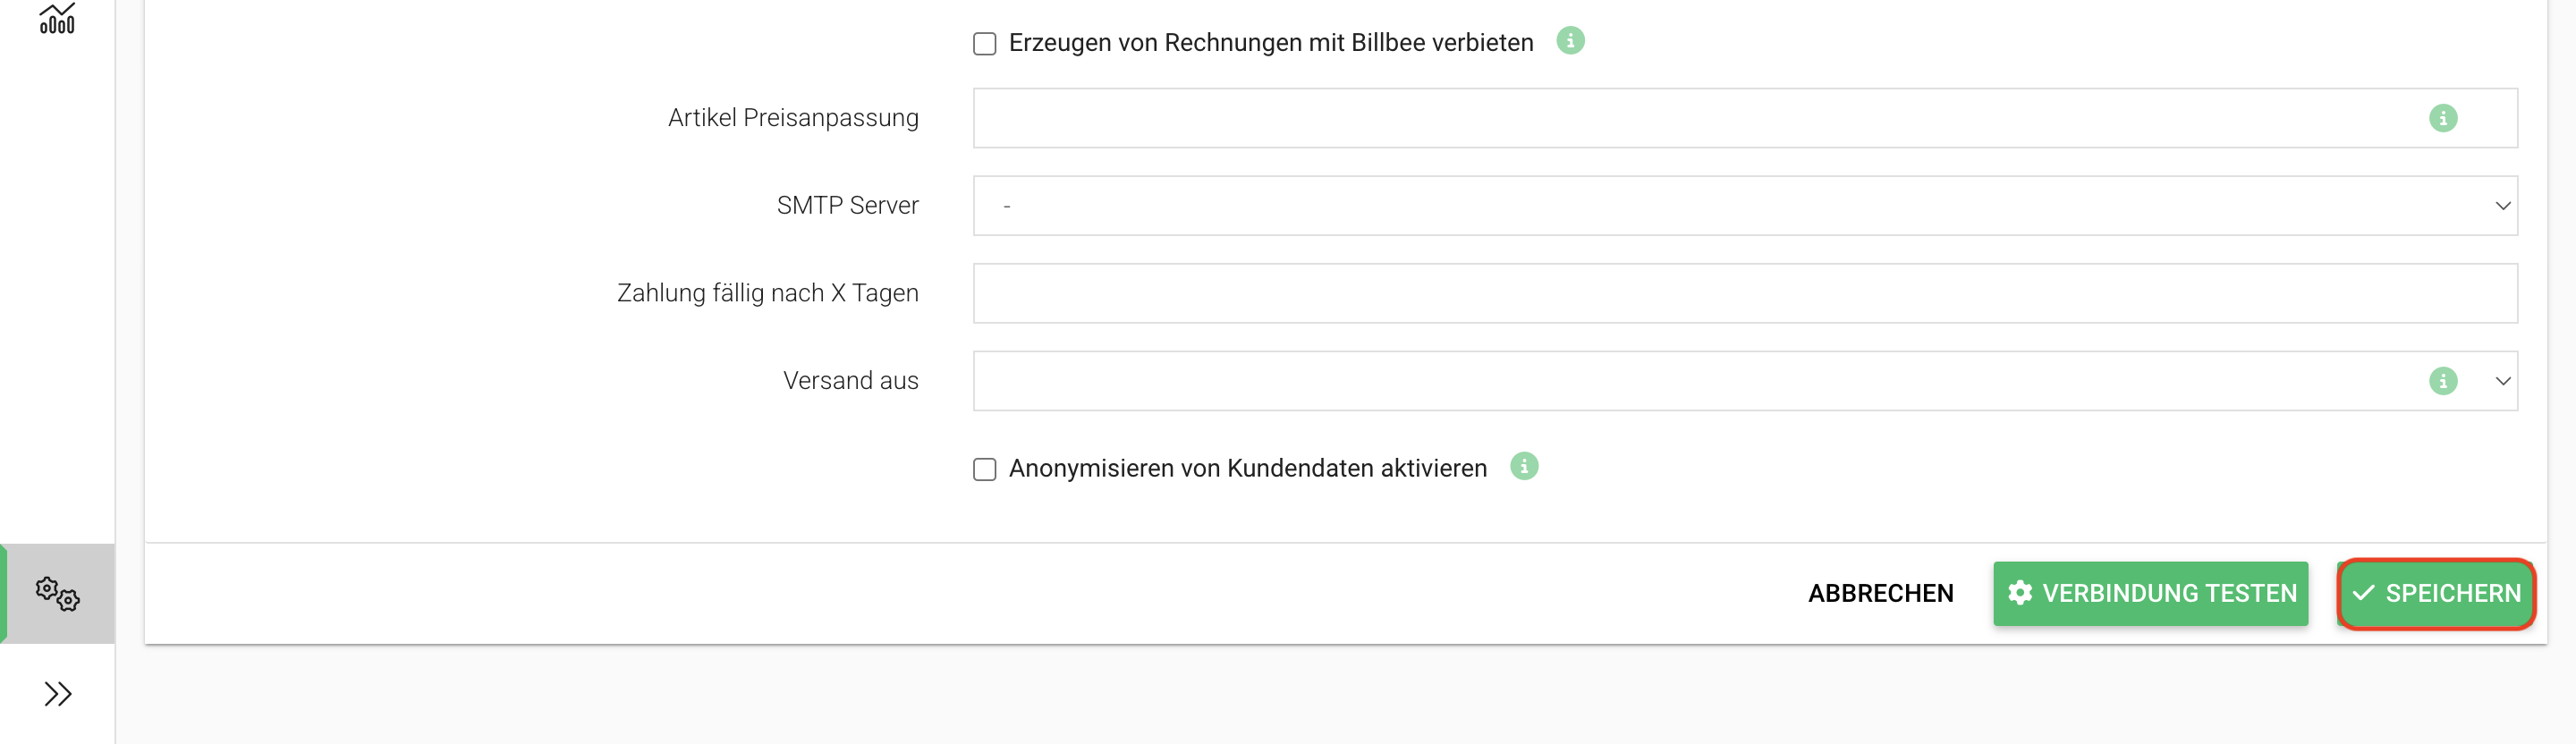Click Abbrechen to cancel changes
2576x744 pixels.
click(1880, 594)
